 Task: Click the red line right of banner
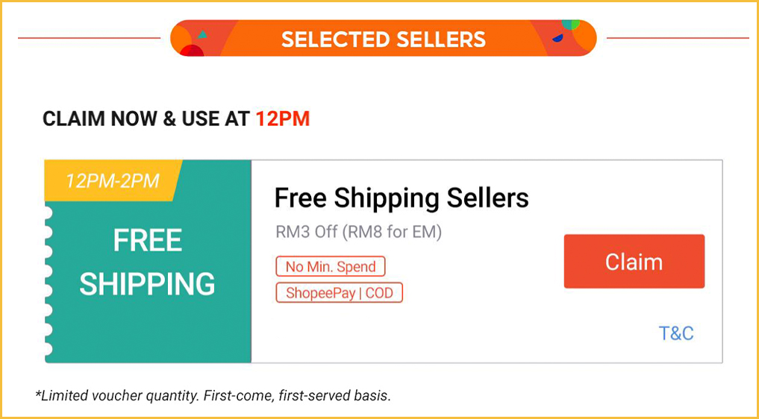point(677,37)
